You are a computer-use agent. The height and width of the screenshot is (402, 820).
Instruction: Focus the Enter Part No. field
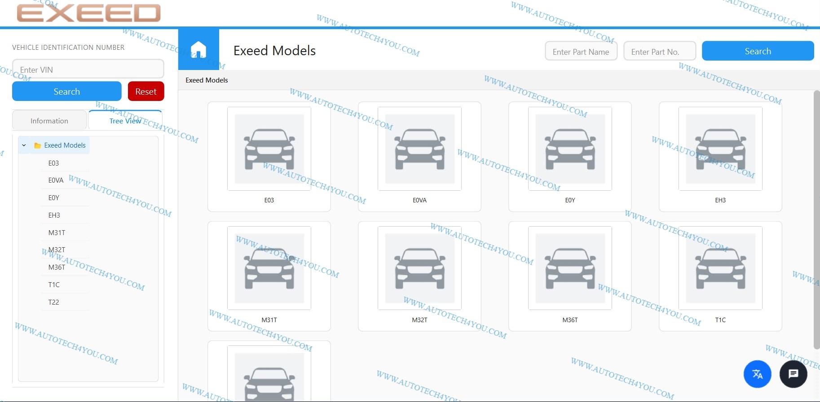click(x=660, y=51)
